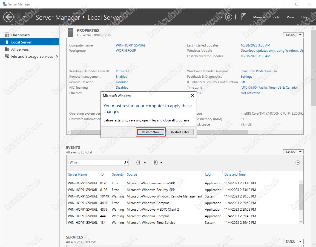Screen dimensions: 316x247
Task: Click the Events list criteria icon
Action: 139,162
